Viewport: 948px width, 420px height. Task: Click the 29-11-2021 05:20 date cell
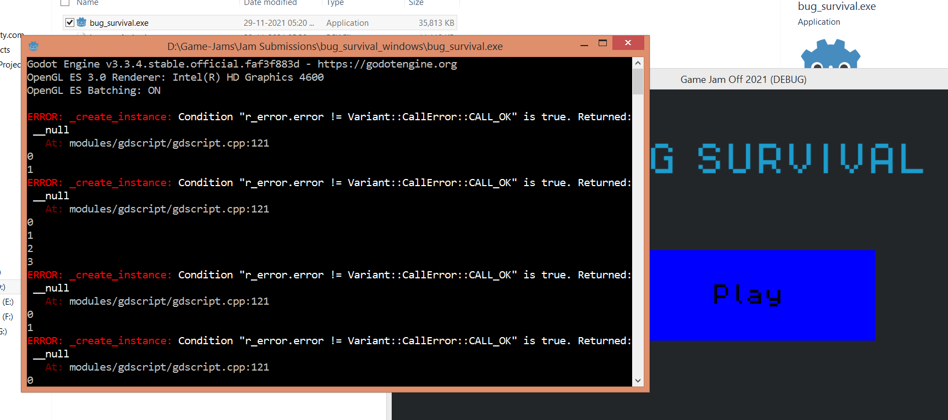pos(279,23)
